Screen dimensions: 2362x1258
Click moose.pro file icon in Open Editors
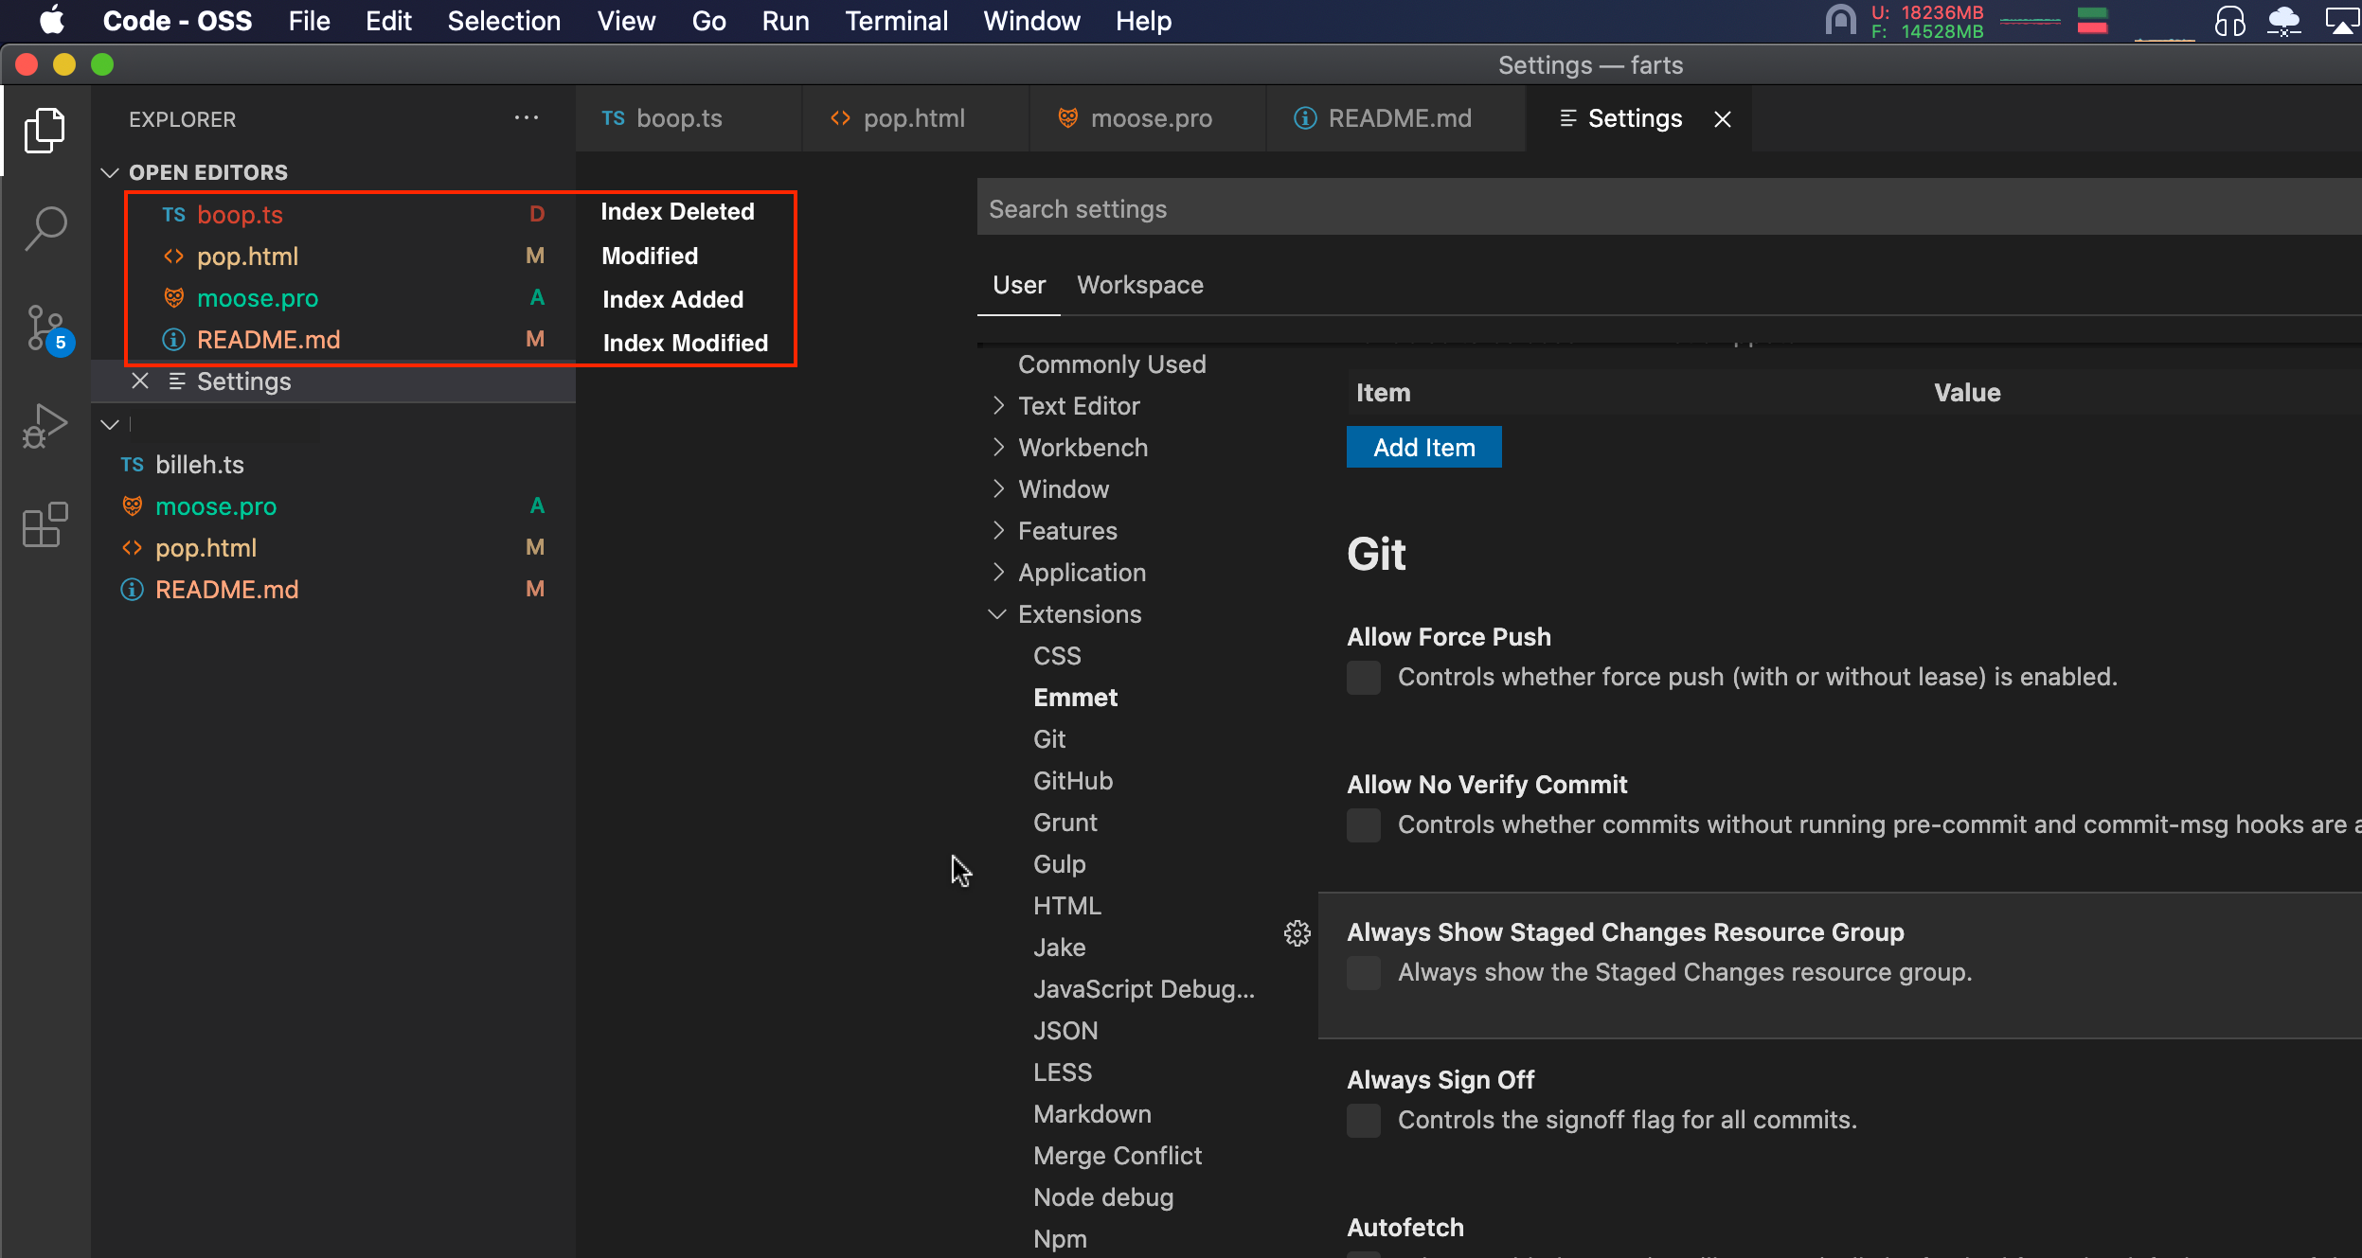pos(173,298)
